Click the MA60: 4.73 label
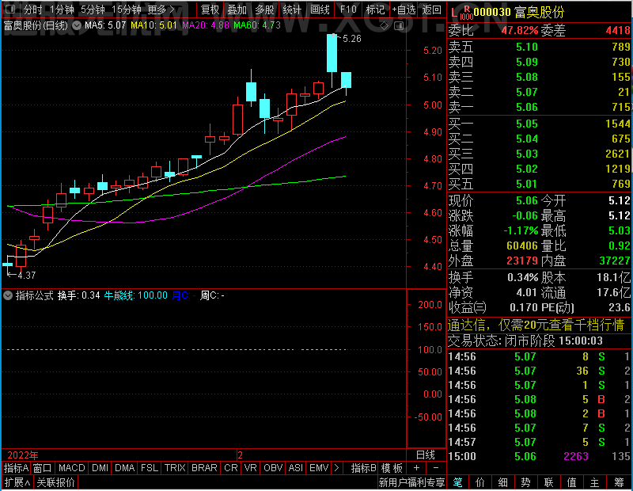Image resolution: width=633 pixels, height=491 pixels. tap(257, 25)
